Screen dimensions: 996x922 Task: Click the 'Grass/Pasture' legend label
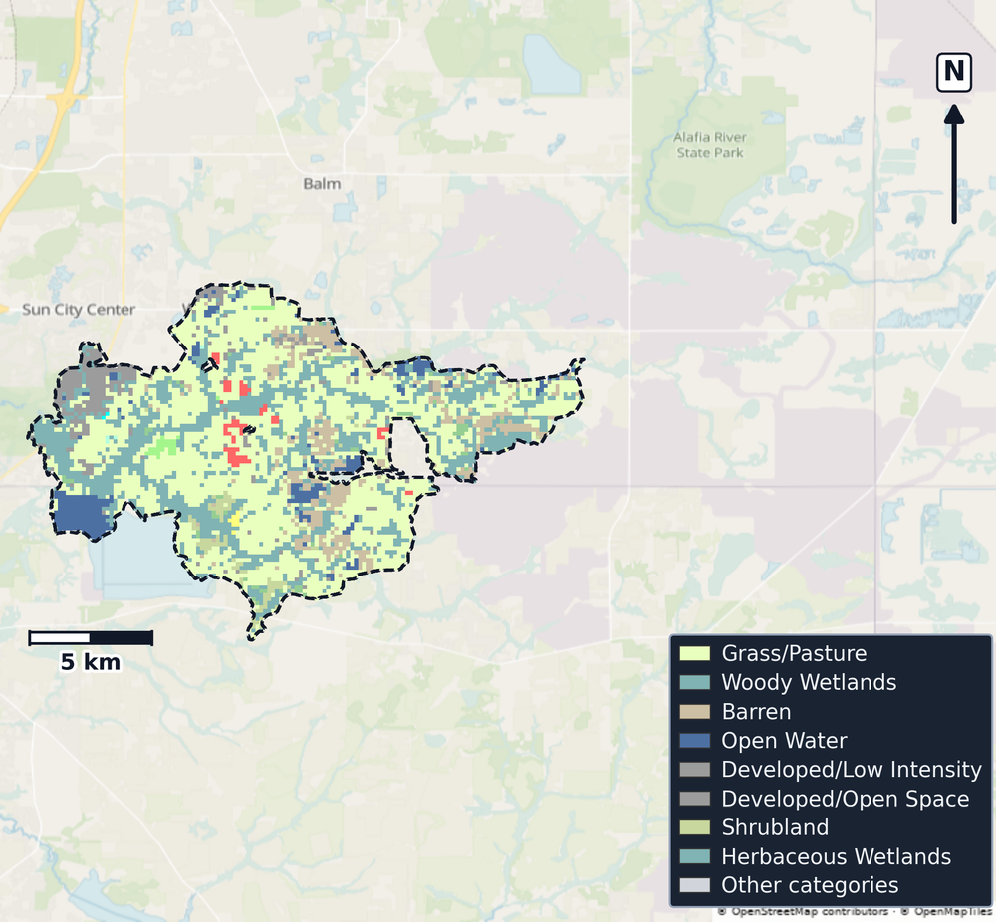pos(794,653)
